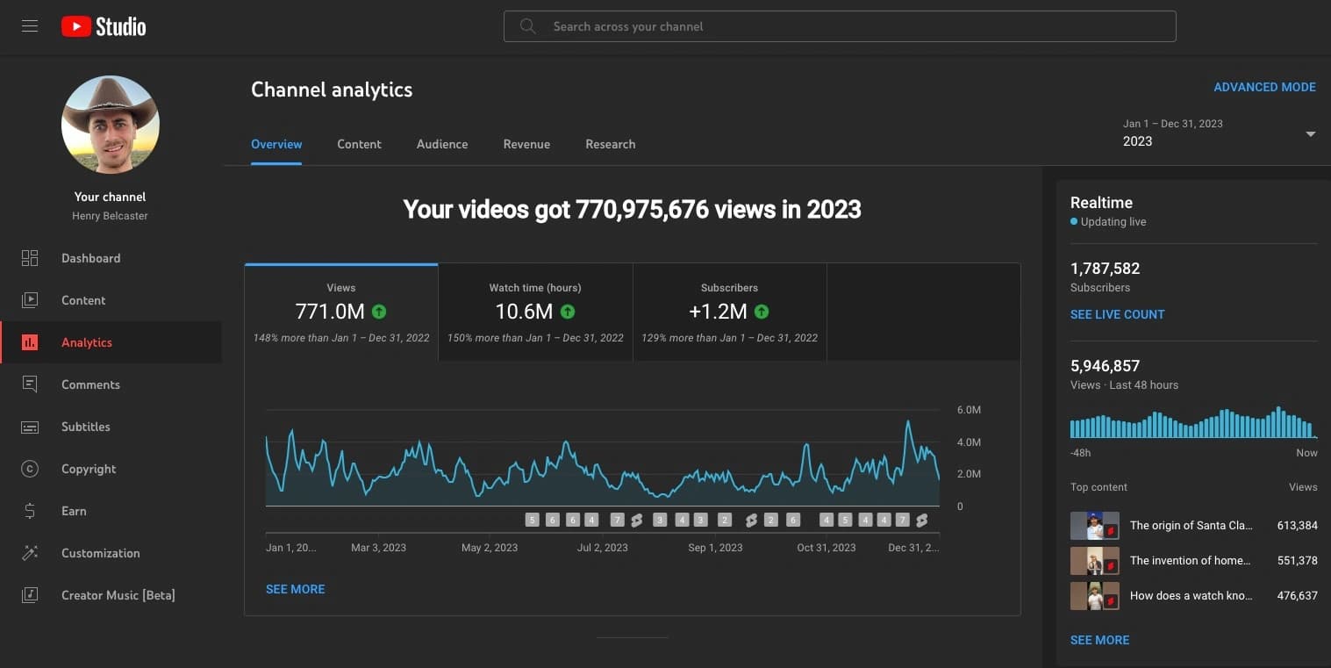Image resolution: width=1331 pixels, height=668 pixels.
Task: Click the Shorts badge on the Santa Claus thumbnail
Action: click(1110, 531)
